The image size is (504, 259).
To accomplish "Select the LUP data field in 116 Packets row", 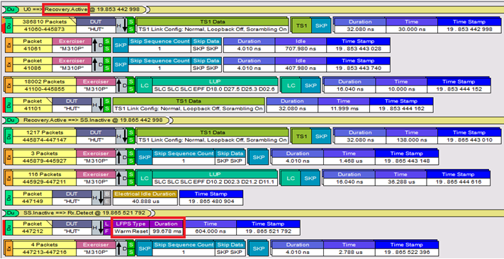I will click(x=215, y=182).
